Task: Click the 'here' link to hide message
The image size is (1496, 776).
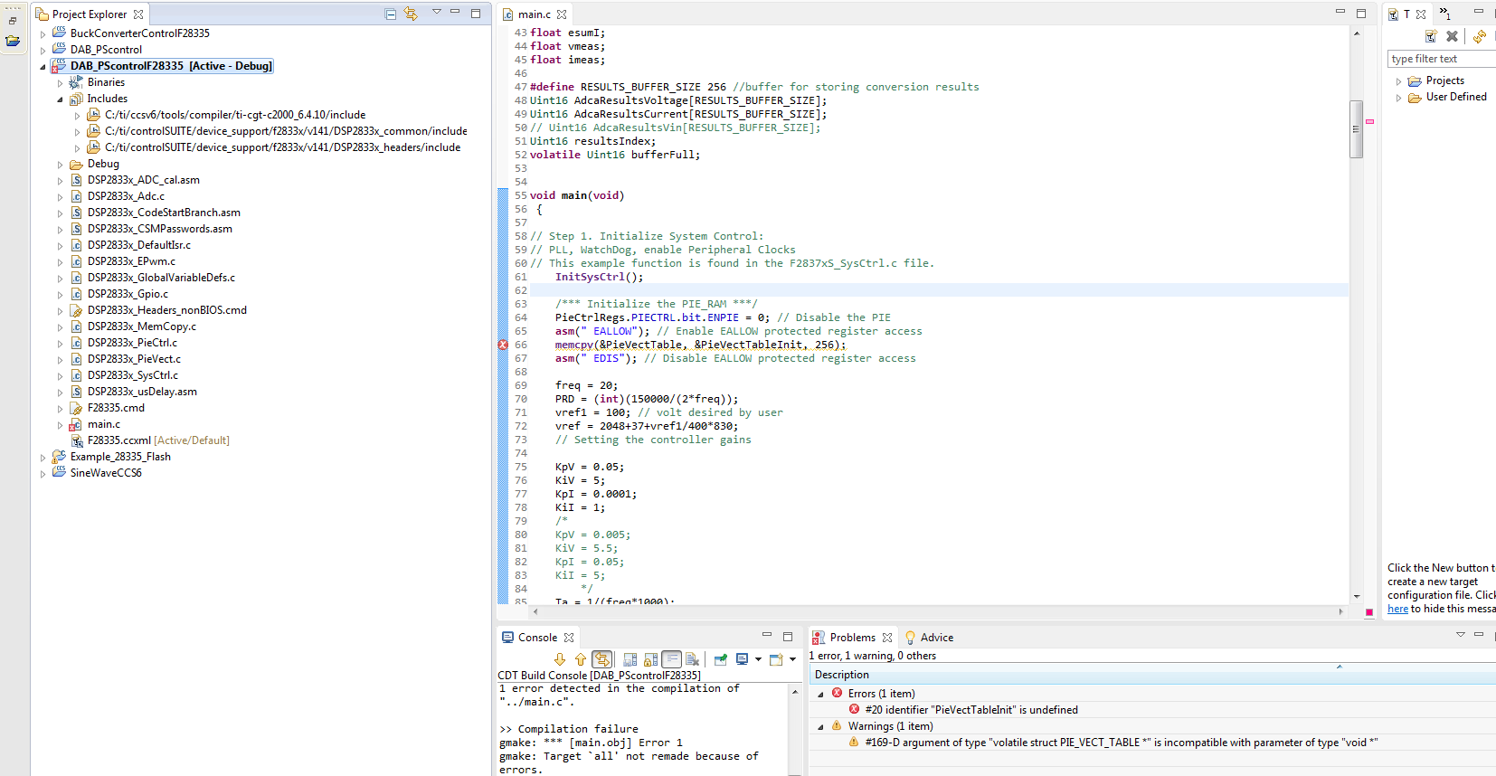Action: (x=1397, y=609)
